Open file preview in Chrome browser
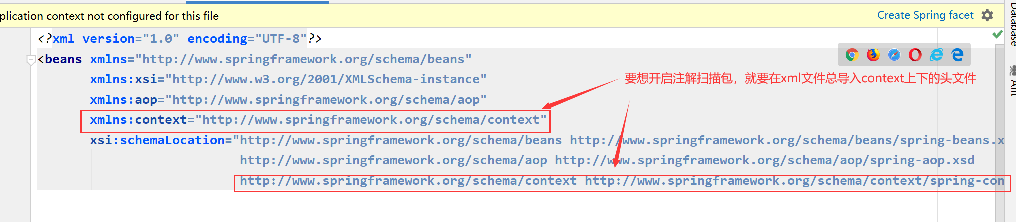Image resolution: width=1016 pixels, height=222 pixels. pos(852,55)
